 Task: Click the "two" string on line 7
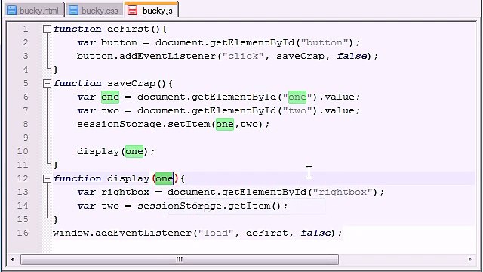[x=297, y=110]
